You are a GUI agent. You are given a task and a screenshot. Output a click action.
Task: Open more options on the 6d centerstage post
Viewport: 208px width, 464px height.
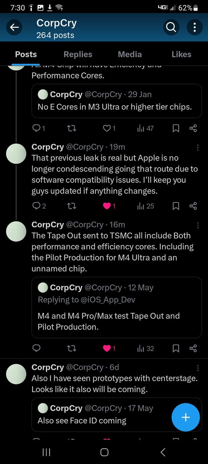(x=198, y=368)
